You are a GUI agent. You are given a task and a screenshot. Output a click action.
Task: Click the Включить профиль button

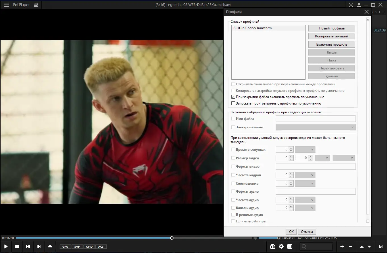point(332,44)
